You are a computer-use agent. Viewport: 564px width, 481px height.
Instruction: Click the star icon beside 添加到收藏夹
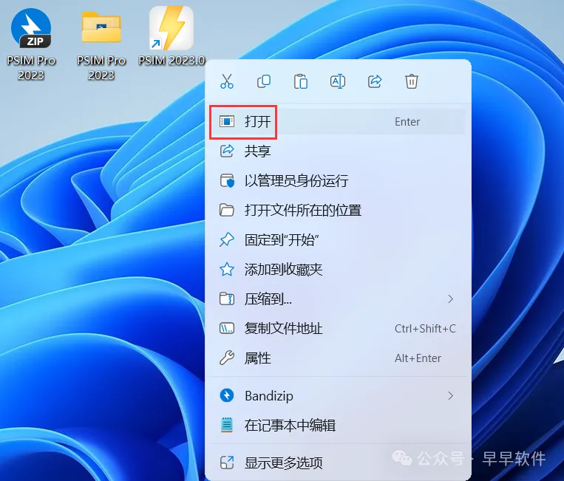(227, 269)
